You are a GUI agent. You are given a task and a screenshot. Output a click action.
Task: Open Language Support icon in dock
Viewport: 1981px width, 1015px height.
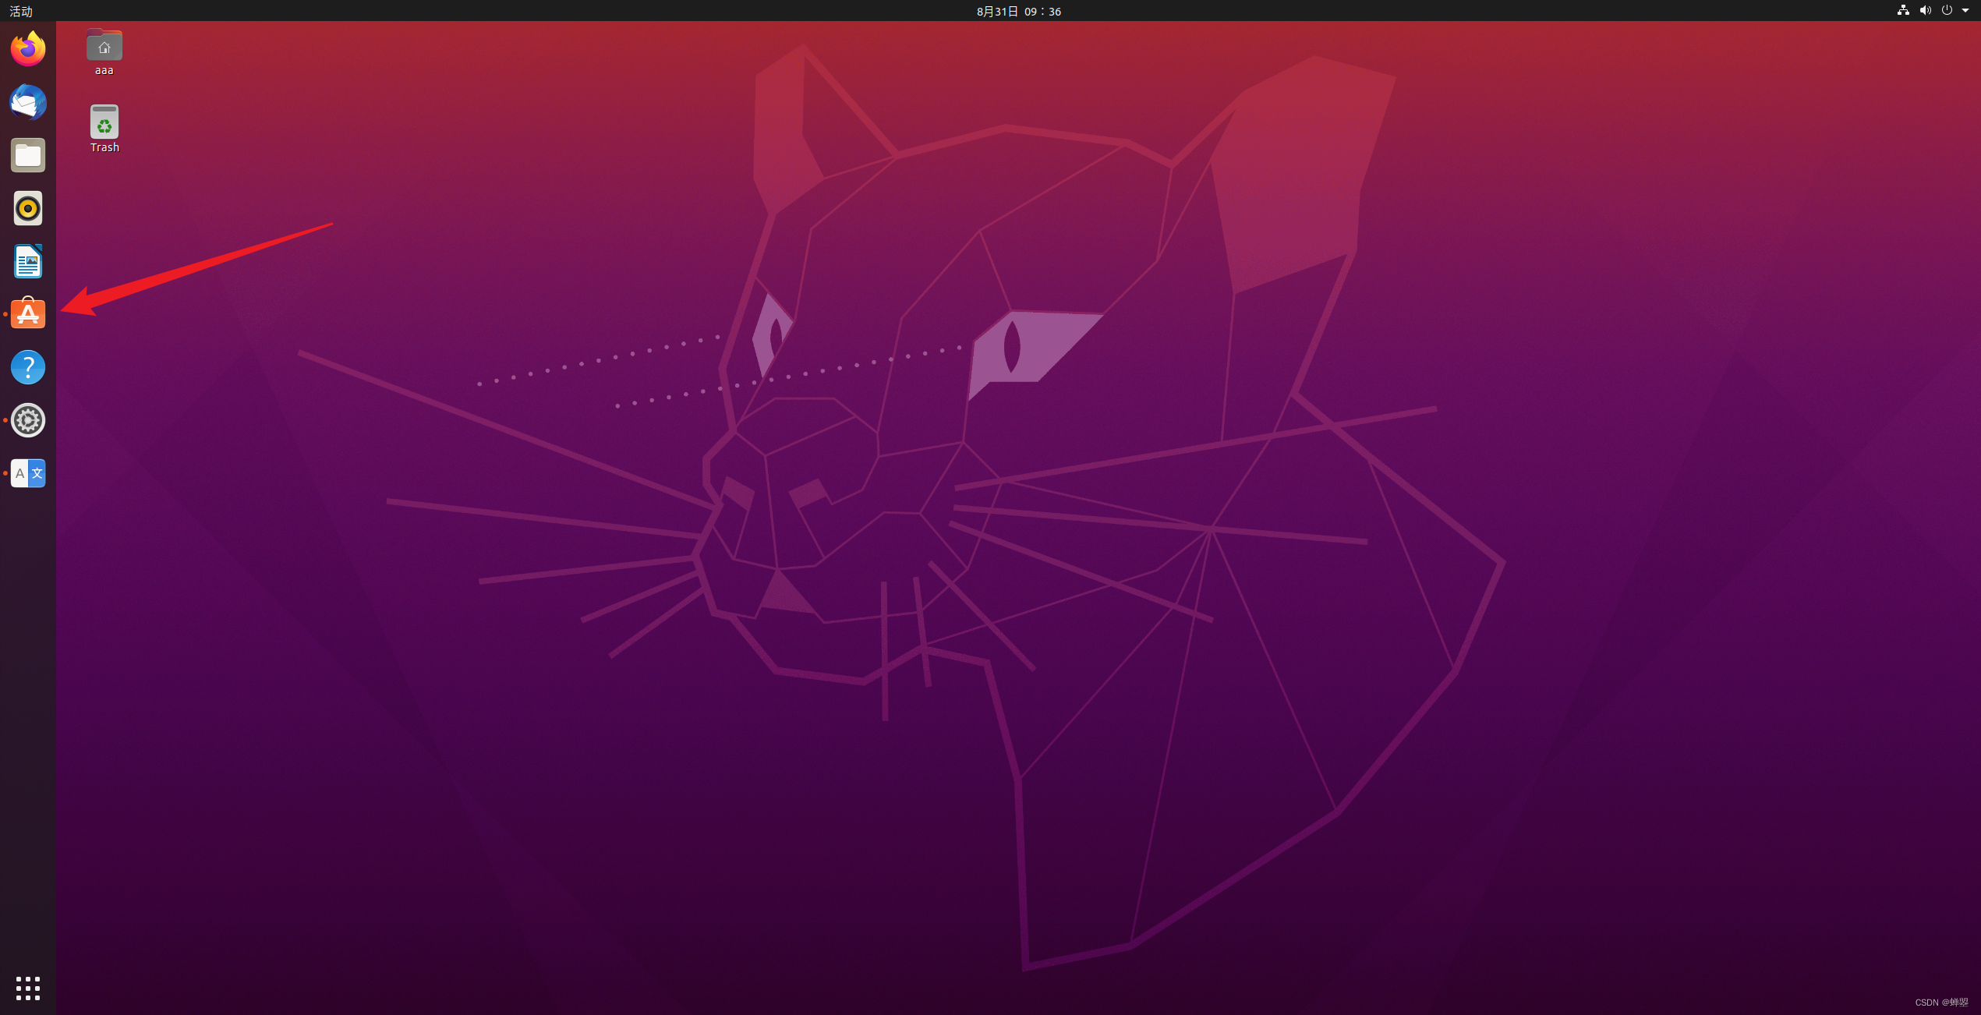pyautogui.click(x=28, y=473)
